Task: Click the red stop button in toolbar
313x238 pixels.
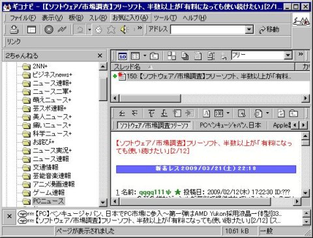Action: point(49,29)
